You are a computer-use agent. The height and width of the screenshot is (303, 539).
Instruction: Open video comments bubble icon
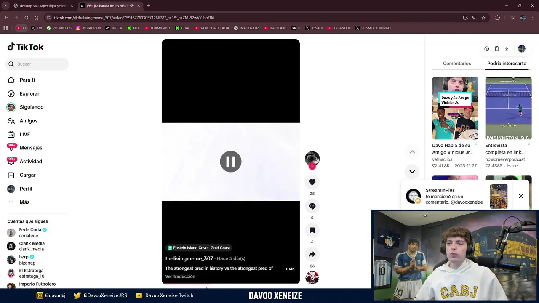click(312, 206)
